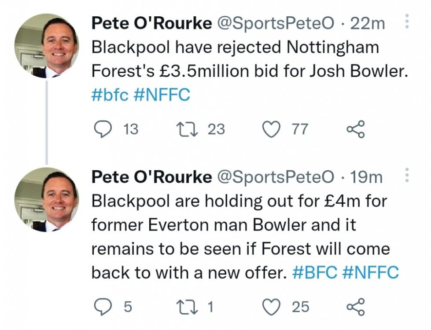Open the lowercase #bfc hashtag
Viewport: 431px width, 330px height.
tap(109, 95)
